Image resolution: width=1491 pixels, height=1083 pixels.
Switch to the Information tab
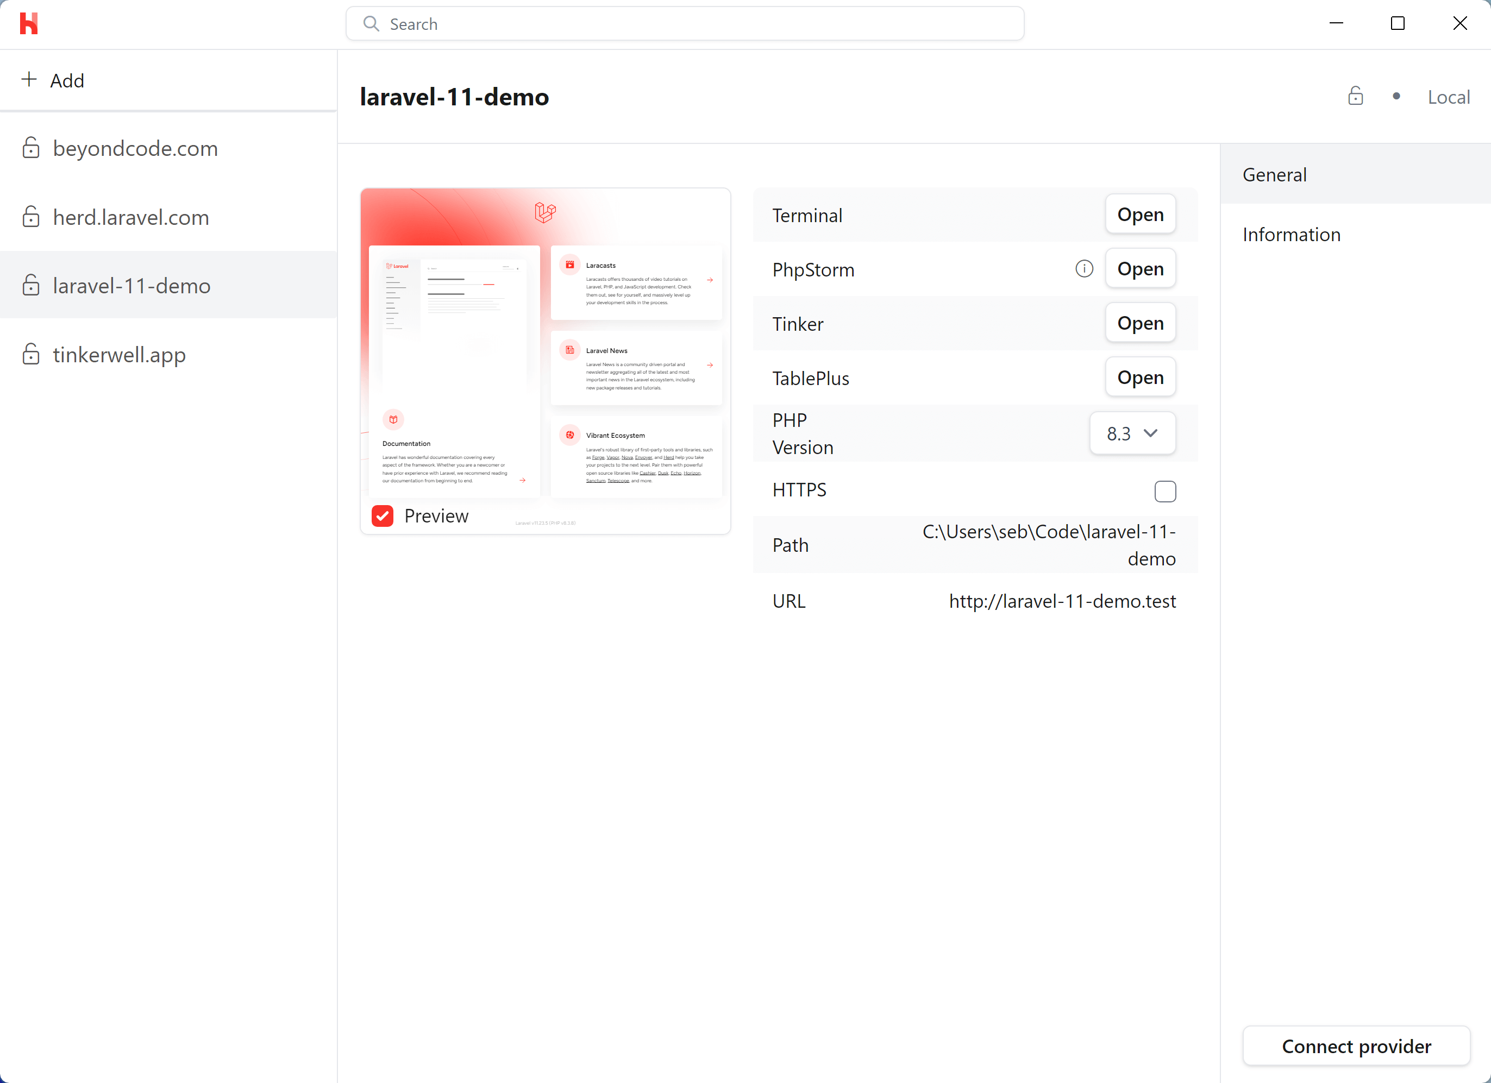[1291, 235]
